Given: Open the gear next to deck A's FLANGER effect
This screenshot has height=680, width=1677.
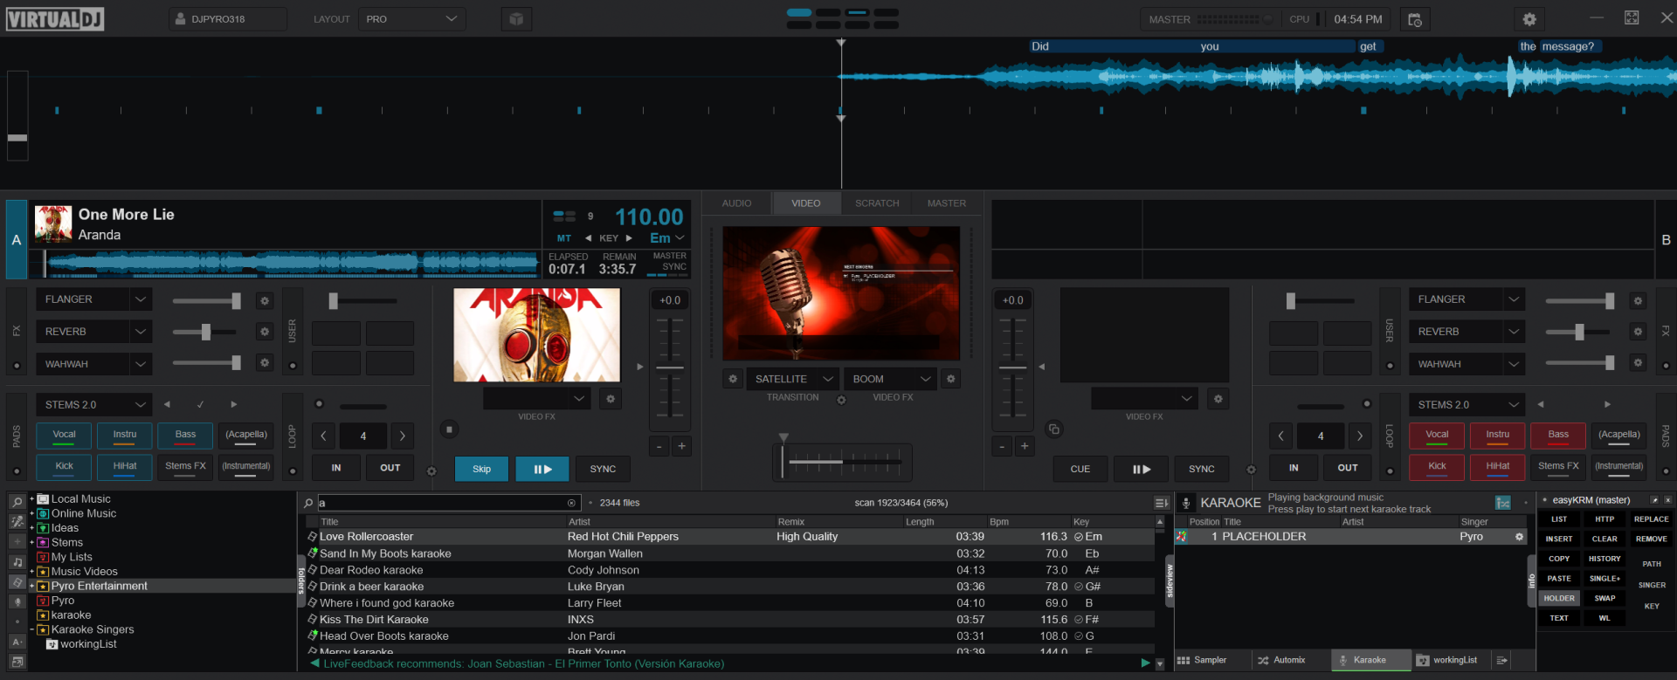Looking at the screenshot, I should 264,300.
